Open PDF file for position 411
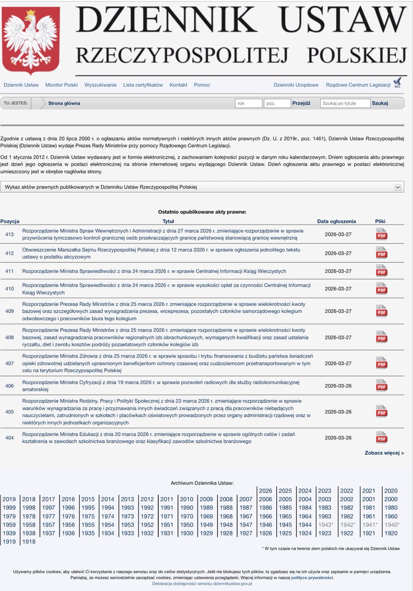Viewport: 413px width, 591px height. pos(382,271)
